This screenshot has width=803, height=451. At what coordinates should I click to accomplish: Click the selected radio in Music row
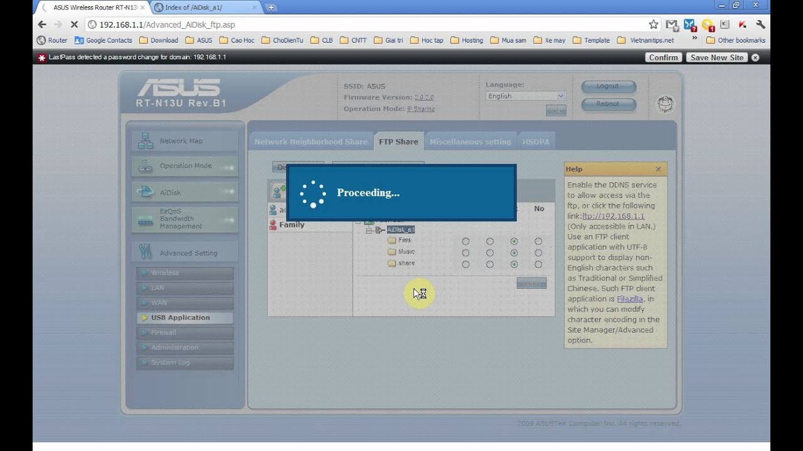coord(514,253)
